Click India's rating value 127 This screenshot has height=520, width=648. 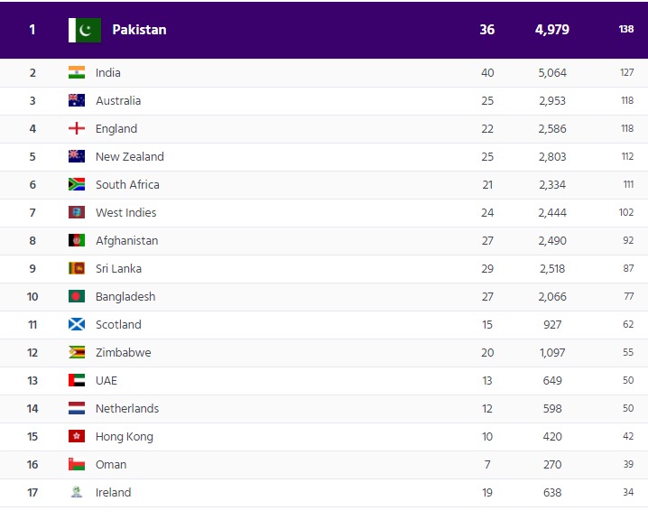[626, 73]
